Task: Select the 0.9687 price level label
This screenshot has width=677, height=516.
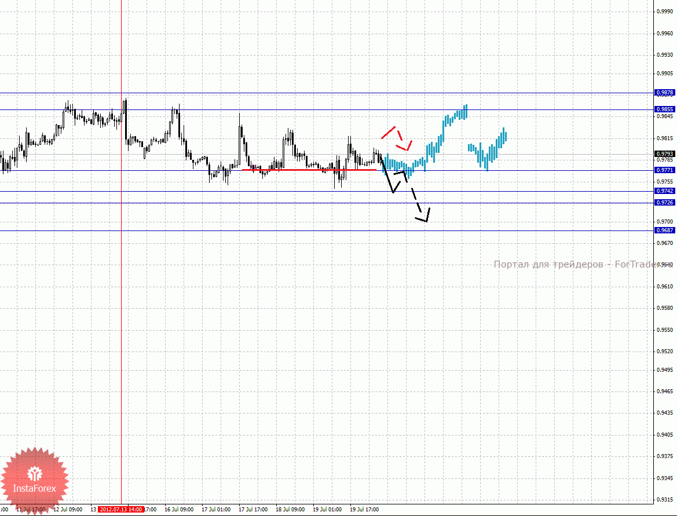Action: (x=664, y=230)
